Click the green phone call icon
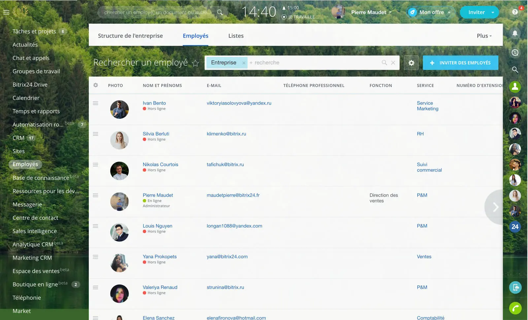Image resolution: width=528 pixels, height=320 pixels. [x=515, y=308]
